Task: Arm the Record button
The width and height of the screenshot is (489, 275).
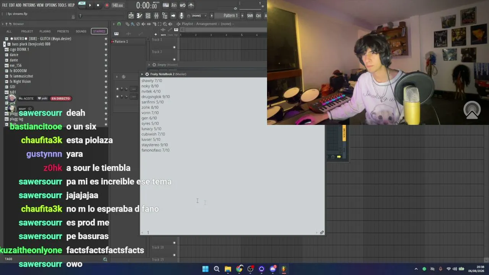Action: point(107,5)
